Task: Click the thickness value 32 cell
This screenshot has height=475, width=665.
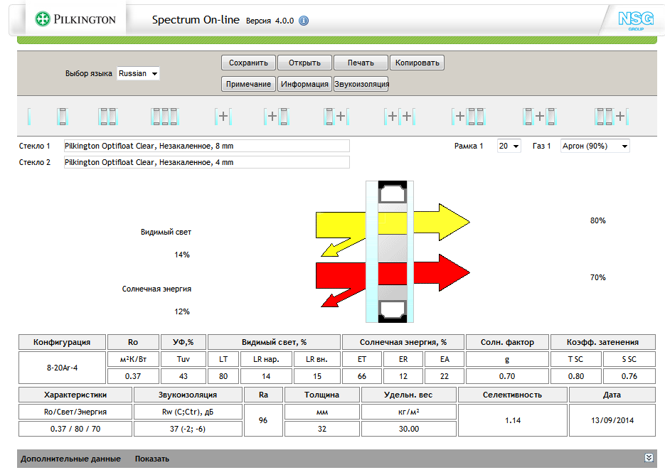Action: click(322, 429)
